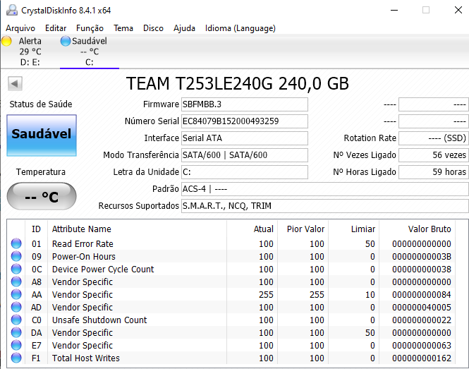Click the ID column header
The width and height of the screenshot is (469, 369).
(x=36, y=229)
